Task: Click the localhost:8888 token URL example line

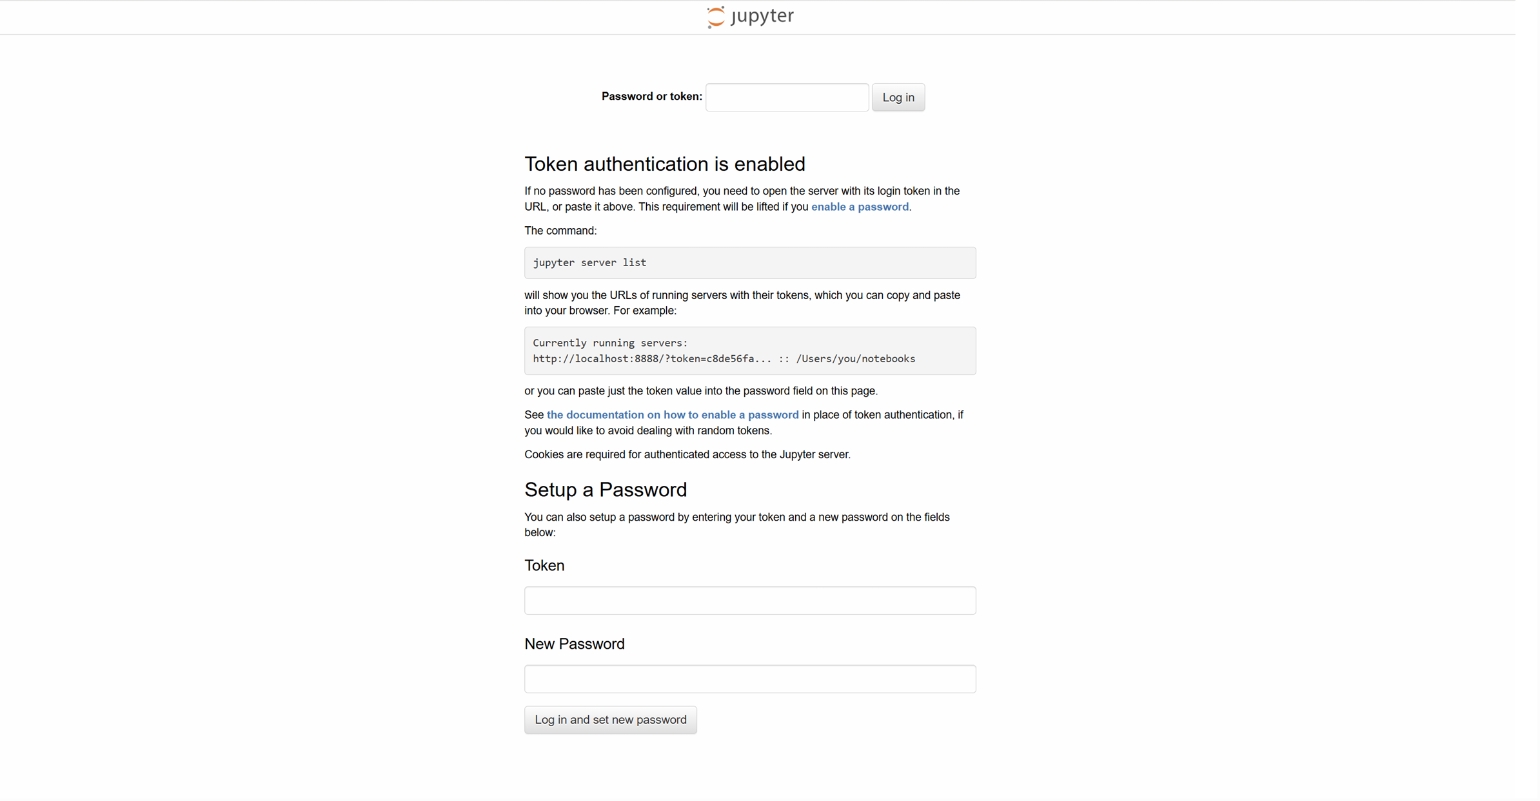Action: pyautogui.click(x=724, y=359)
